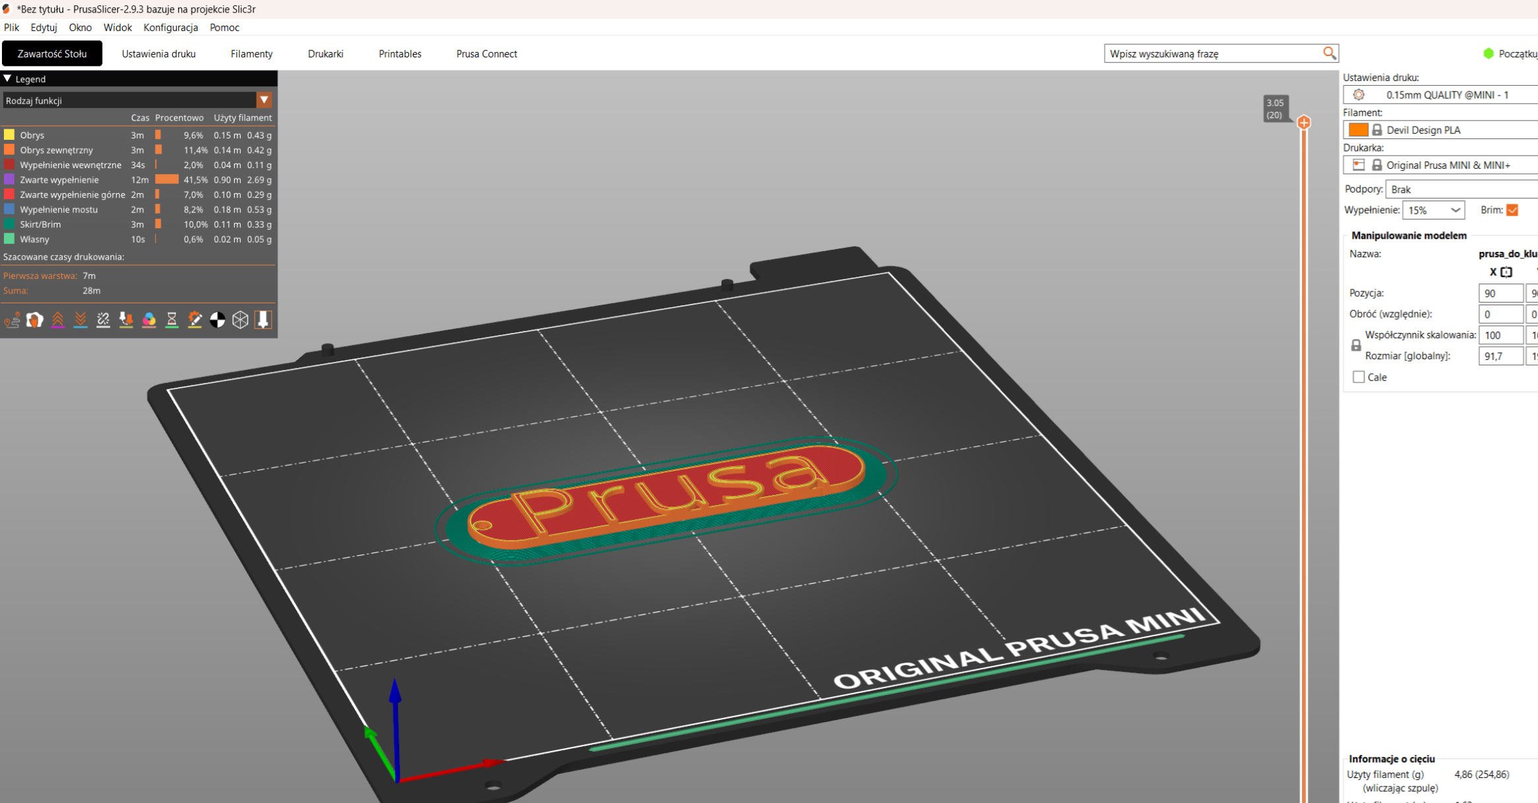Toggle color changes icon with overlapping circles
1538x803 pixels.
pyautogui.click(x=149, y=320)
